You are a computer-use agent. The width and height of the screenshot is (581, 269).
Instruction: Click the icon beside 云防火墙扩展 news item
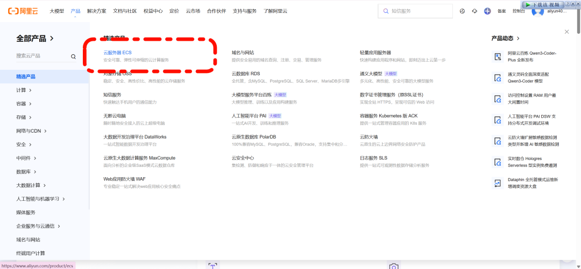(497, 141)
